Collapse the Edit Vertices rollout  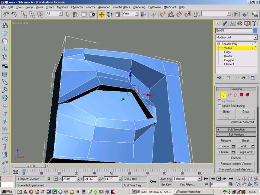(236, 134)
